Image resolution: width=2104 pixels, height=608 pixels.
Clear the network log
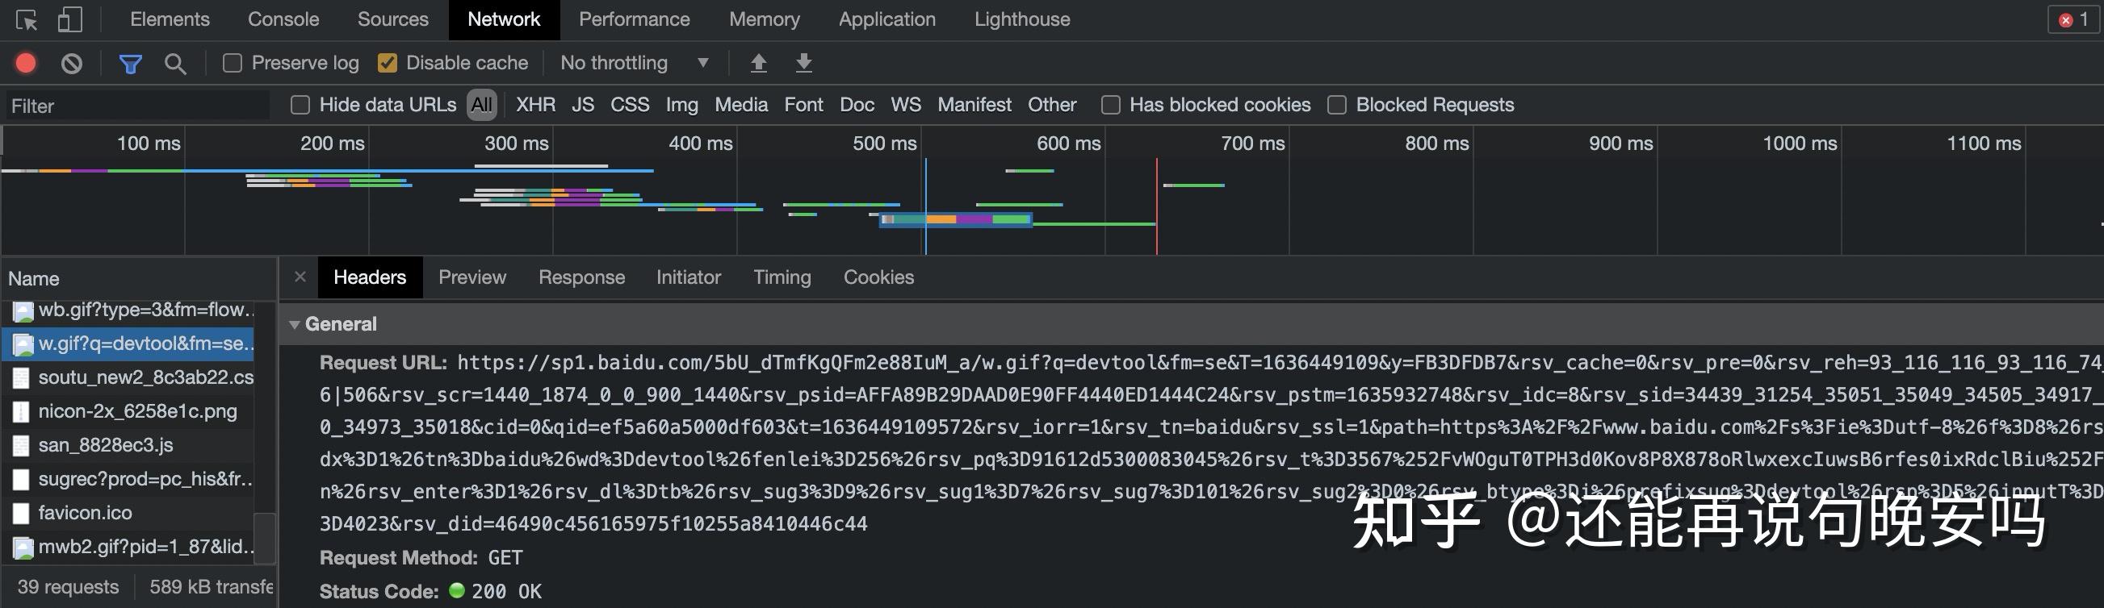[x=72, y=63]
